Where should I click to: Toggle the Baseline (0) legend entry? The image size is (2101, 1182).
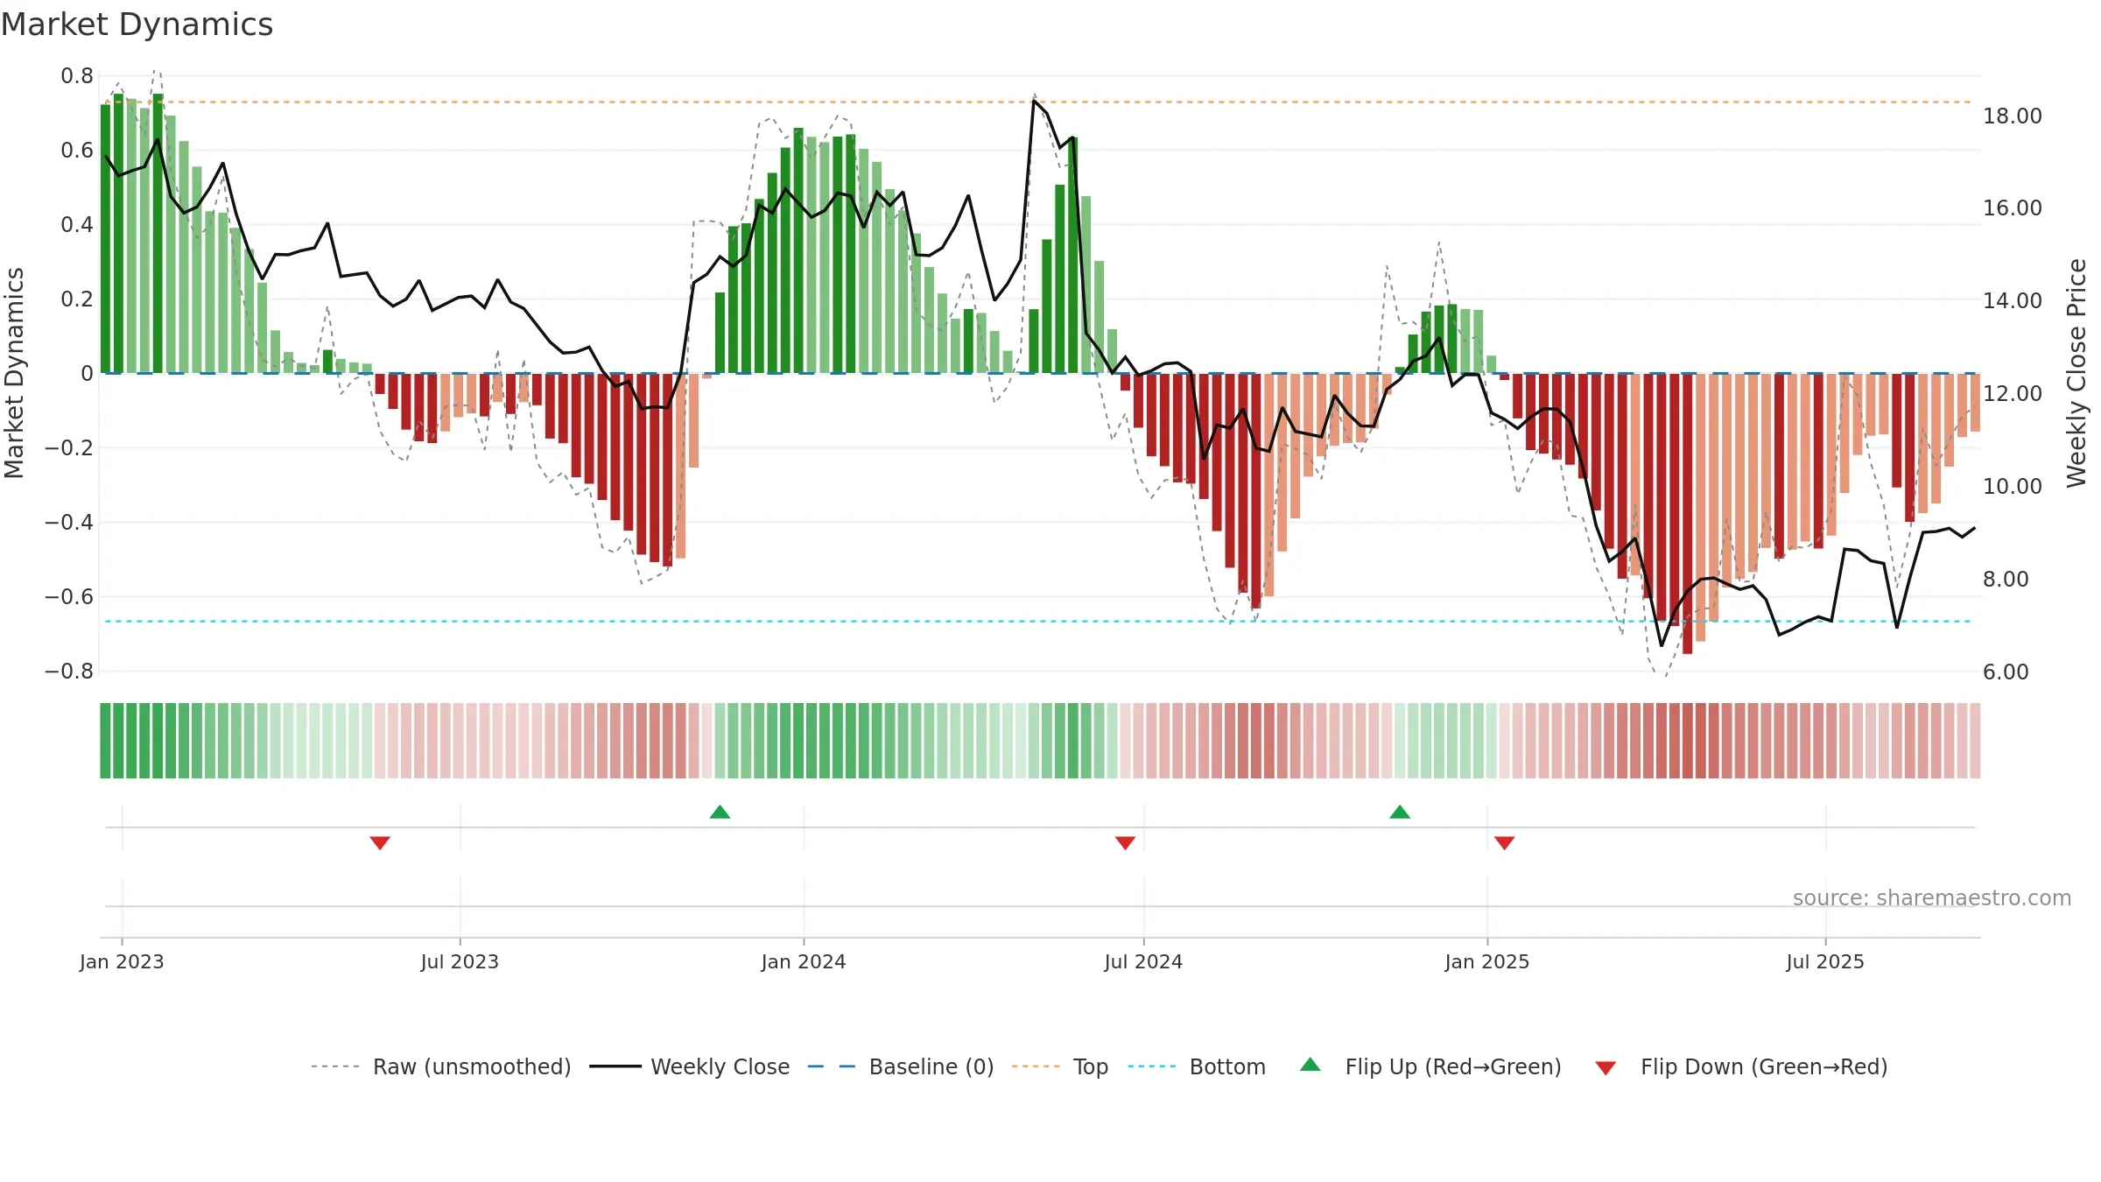[x=901, y=1066]
